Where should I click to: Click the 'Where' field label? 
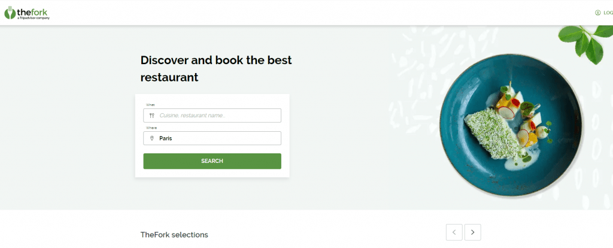tap(151, 128)
